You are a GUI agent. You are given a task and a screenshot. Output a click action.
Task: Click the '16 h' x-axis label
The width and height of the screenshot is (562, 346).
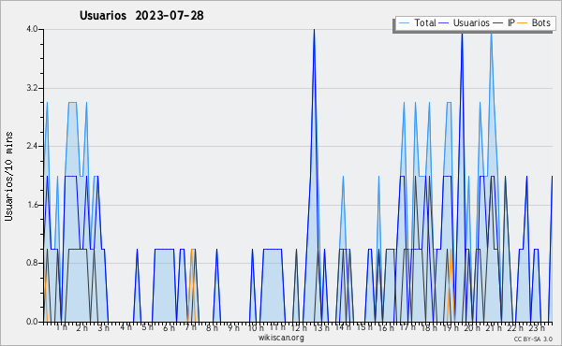pos(386,327)
